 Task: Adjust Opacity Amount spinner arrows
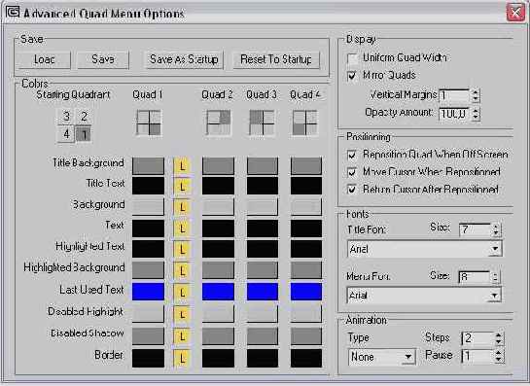coord(476,114)
